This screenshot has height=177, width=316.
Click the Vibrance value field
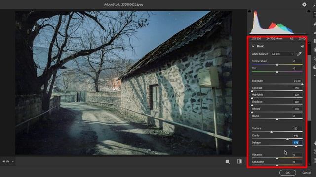pyautogui.click(x=297, y=155)
